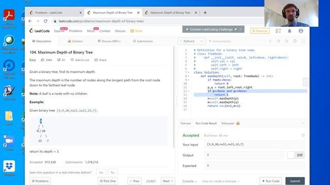Screen dimensions: 330x185
Task: Open user profile avatar menu
Action: [301, 31]
